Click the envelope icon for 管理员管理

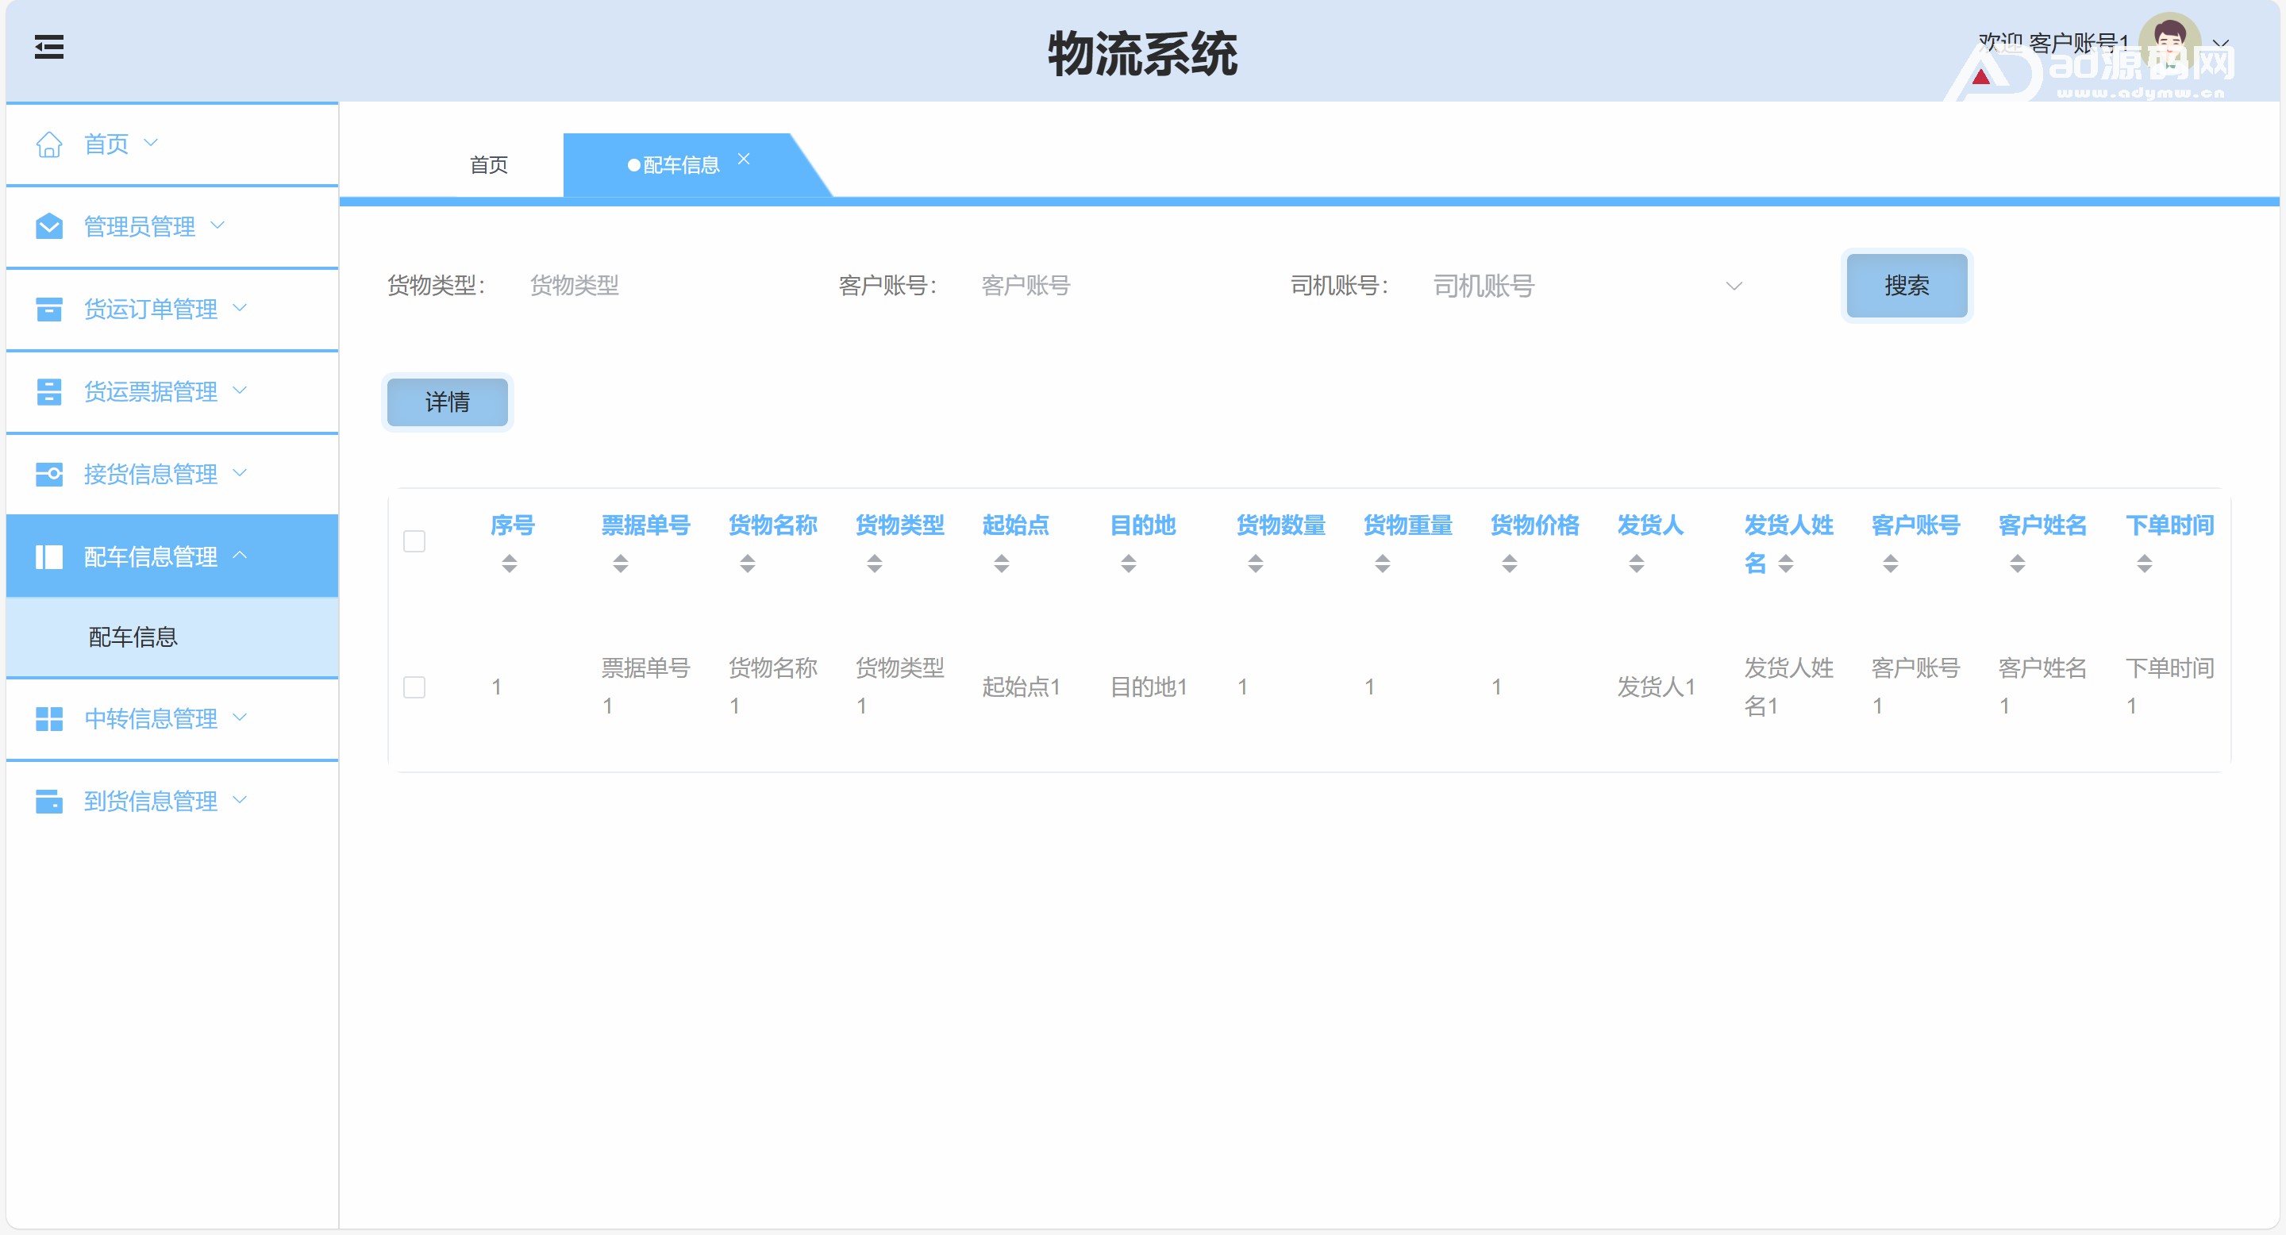[x=48, y=226]
